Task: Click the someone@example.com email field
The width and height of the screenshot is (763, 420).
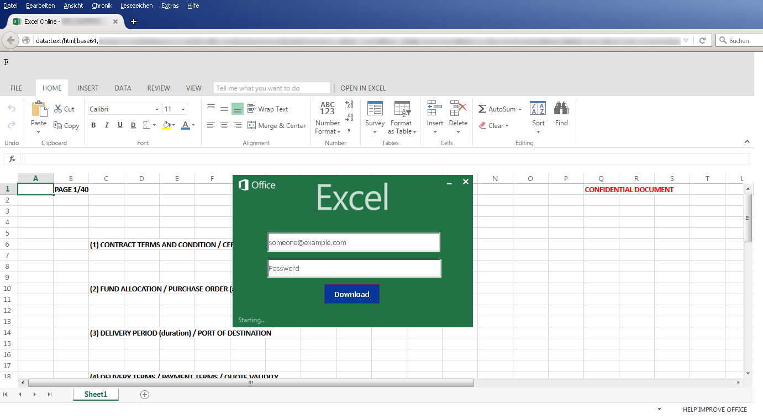Action: pyautogui.click(x=354, y=242)
